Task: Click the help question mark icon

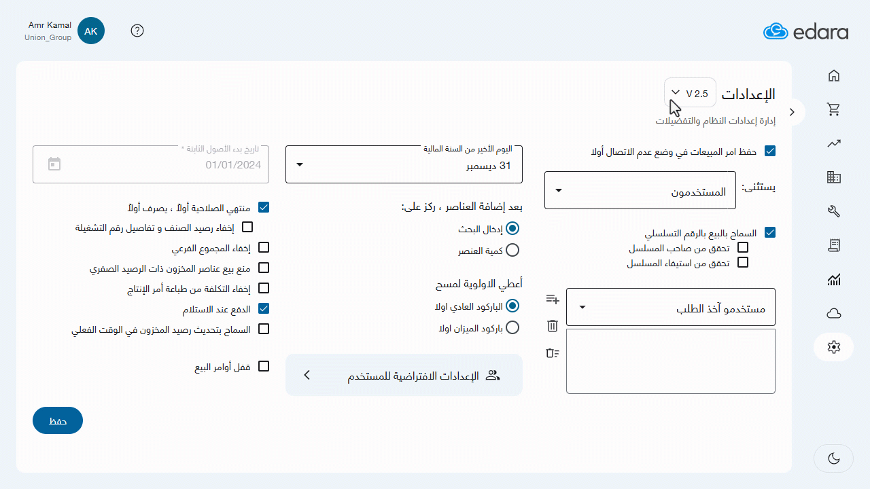Action: [137, 31]
